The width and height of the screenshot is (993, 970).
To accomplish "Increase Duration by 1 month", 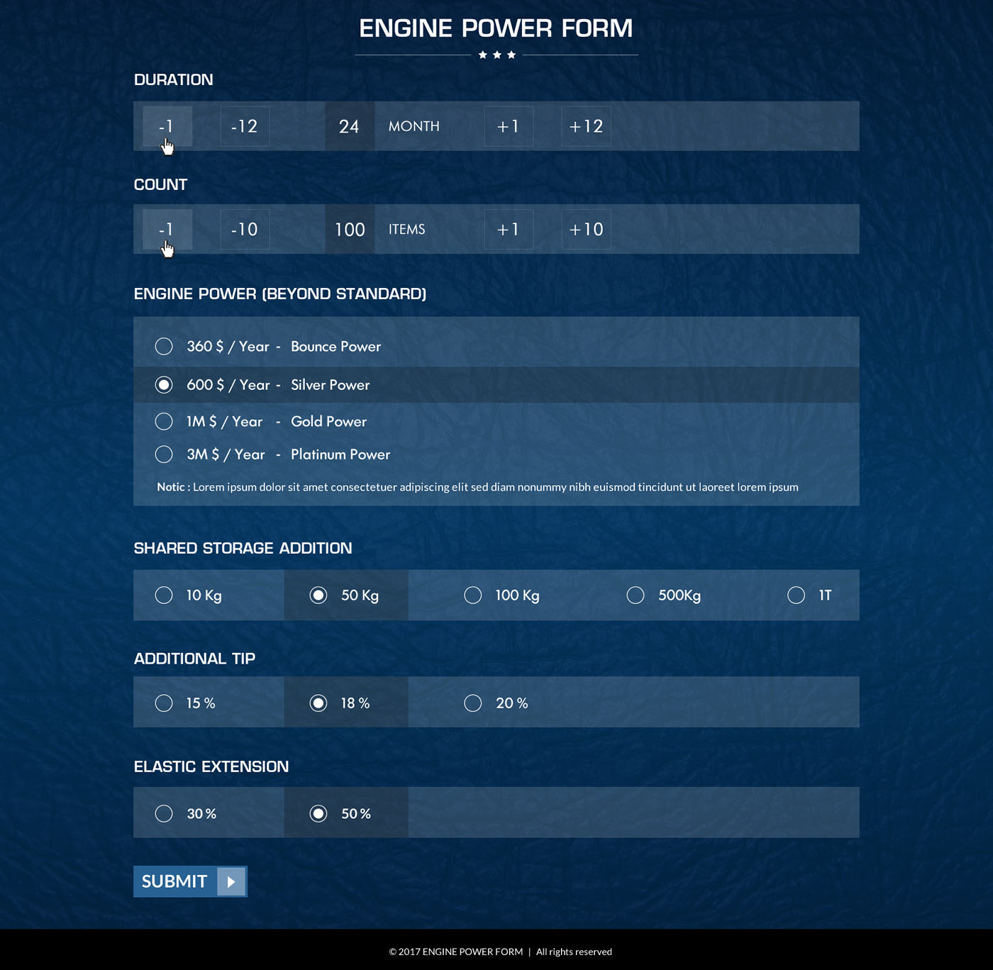I will 509,126.
